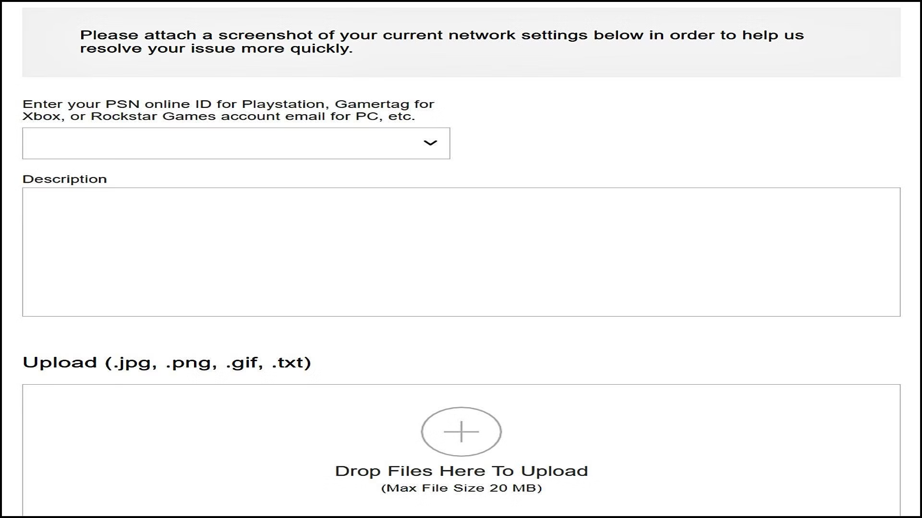Click the 'Description' field label

click(x=64, y=179)
